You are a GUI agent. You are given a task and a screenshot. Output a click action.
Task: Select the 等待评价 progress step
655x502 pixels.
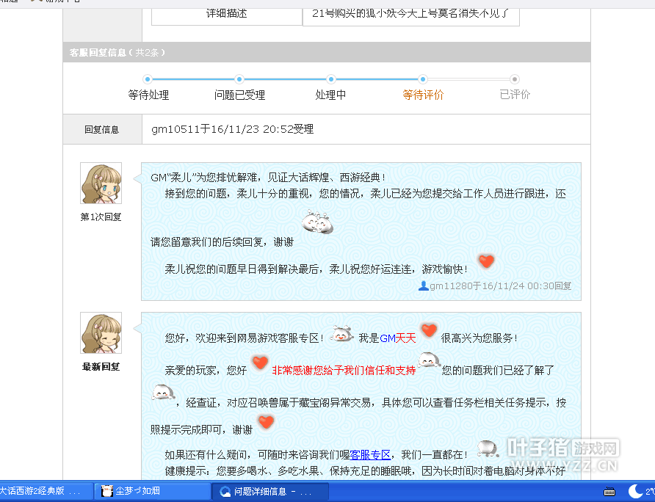pos(423,95)
